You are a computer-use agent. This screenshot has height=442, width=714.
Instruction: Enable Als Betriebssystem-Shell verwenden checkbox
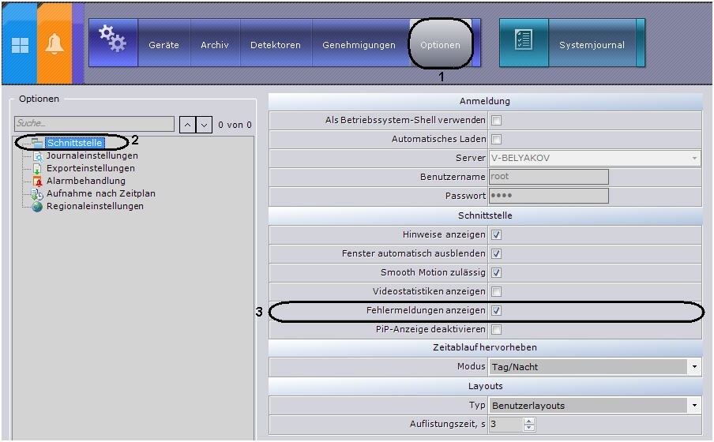496,120
